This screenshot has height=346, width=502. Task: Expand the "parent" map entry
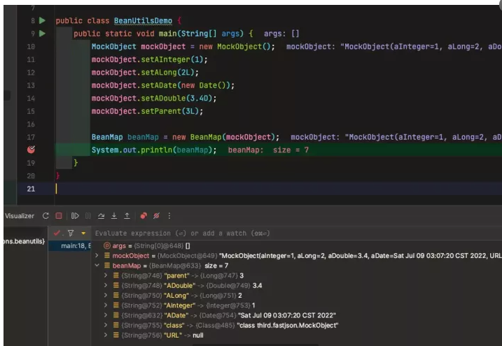(106, 275)
